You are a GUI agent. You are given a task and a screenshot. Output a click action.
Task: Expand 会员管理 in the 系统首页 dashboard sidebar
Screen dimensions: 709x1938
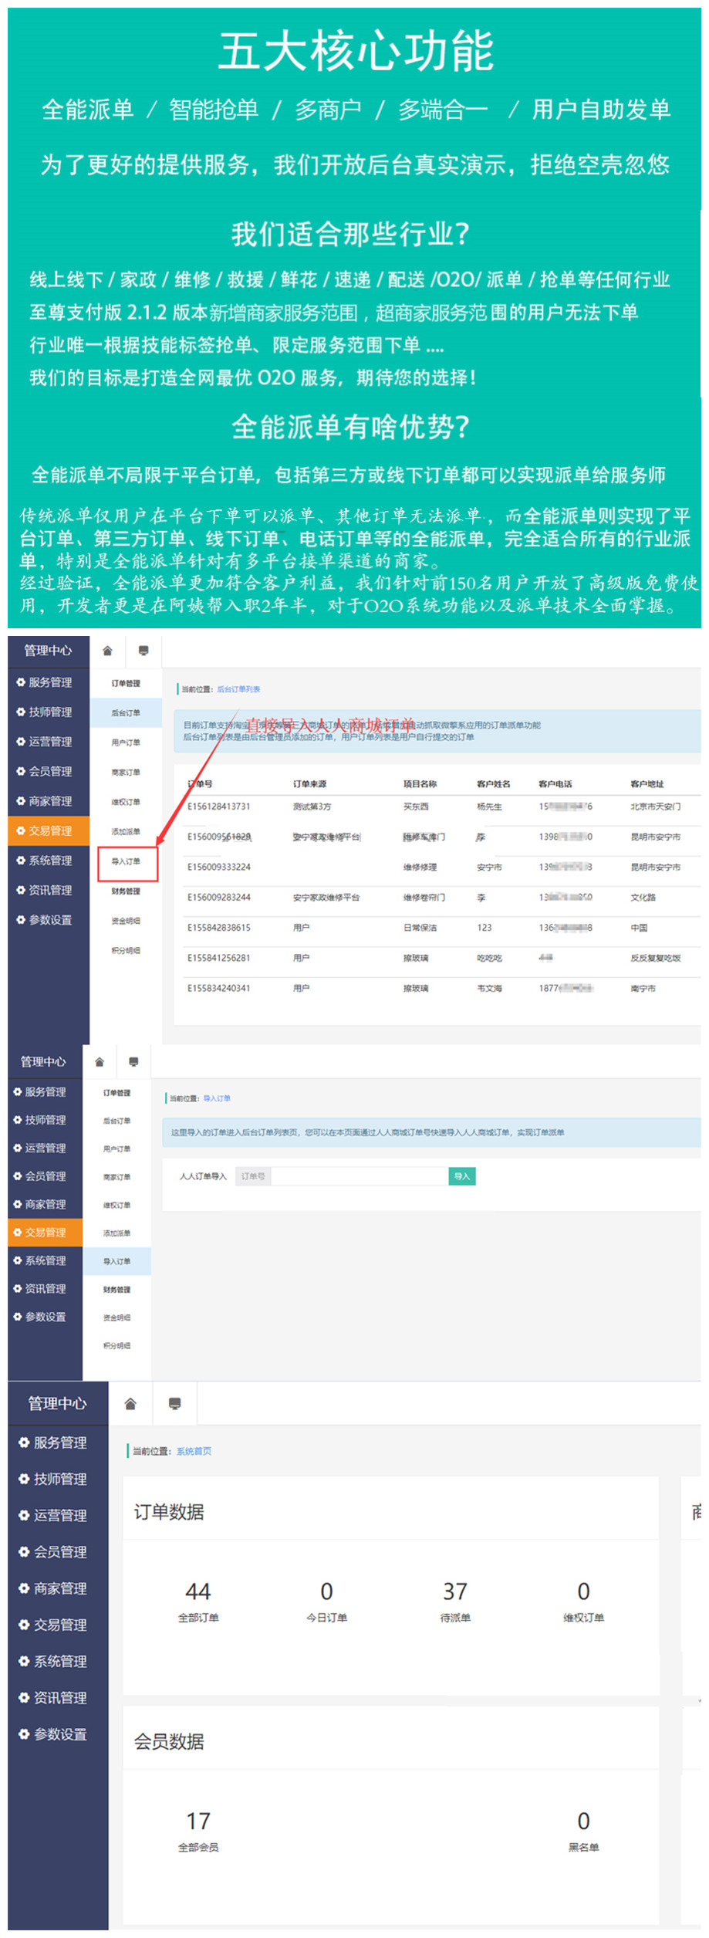point(59,1551)
